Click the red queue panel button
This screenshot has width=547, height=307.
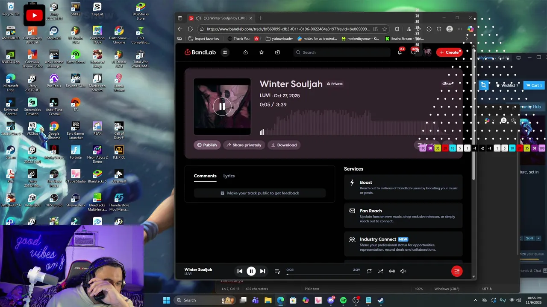coord(457,271)
